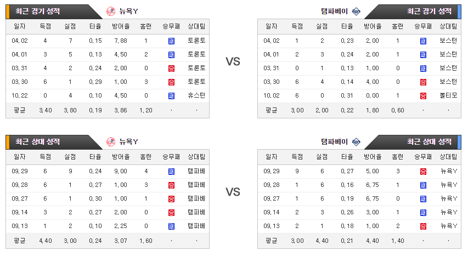Image resolution: width=468 pixels, height=256 pixels.
Task: Click the 방어율 column header in Yankees recent table
Action: [x=121, y=26]
